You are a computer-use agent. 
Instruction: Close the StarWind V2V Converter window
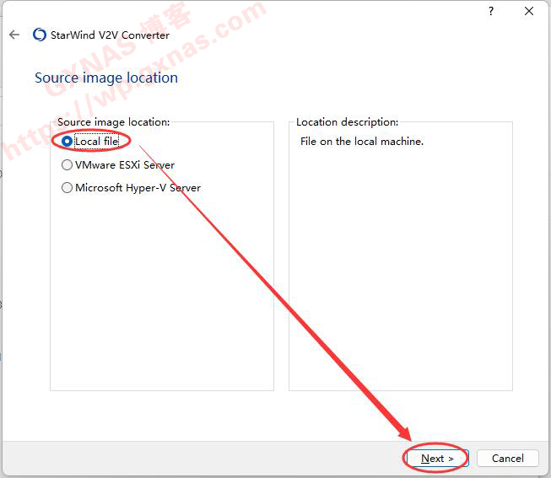pos(529,11)
